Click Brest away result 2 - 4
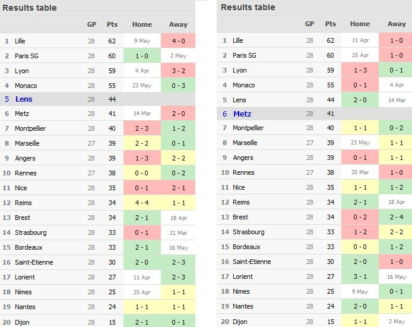Viewport: 412px width, 327px height. [397, 217]
